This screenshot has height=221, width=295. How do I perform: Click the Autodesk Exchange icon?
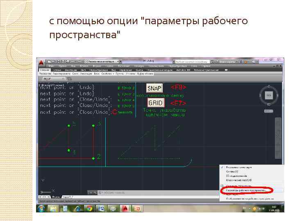coord(241,61)
